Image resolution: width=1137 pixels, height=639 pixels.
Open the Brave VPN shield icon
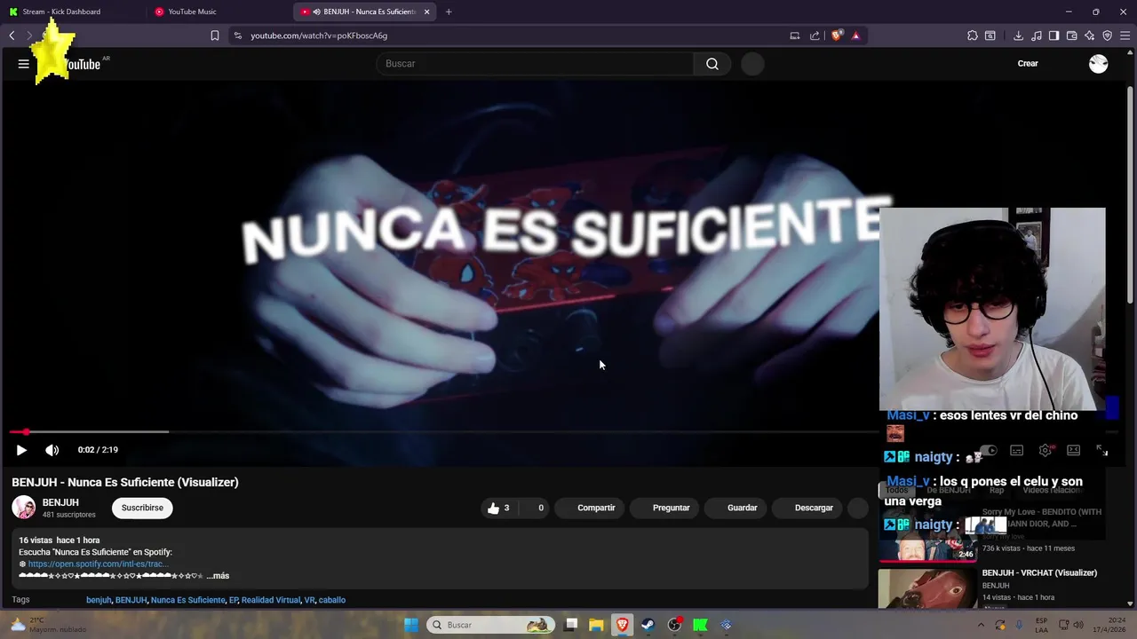(x=1107, y=35)
